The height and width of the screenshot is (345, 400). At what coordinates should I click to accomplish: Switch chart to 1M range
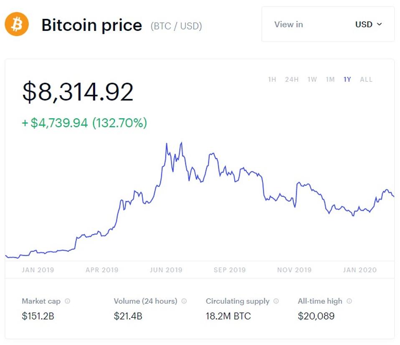point(330,79)
